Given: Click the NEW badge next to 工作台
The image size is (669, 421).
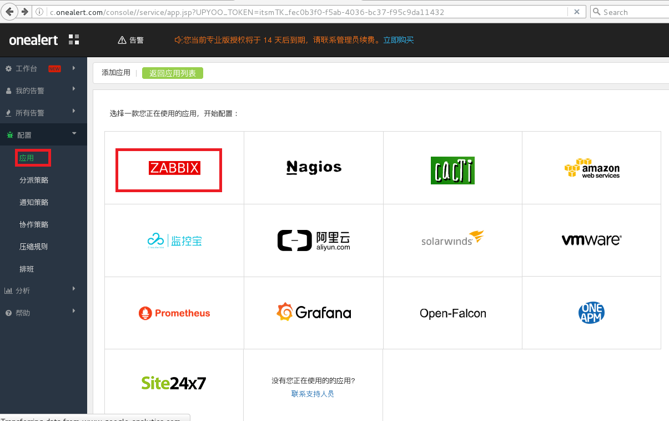Looking at the screenshot, I should (54, 69).
